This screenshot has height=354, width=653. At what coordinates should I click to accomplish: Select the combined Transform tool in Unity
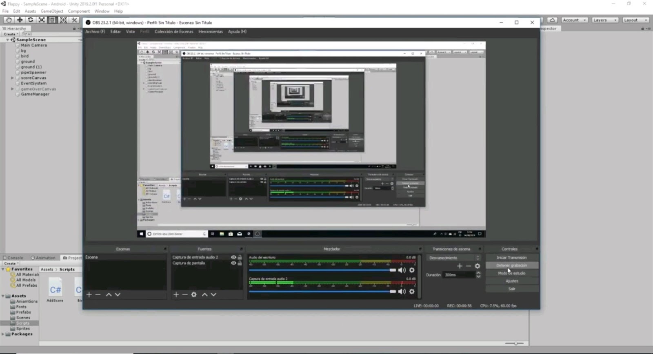[63, 20]
